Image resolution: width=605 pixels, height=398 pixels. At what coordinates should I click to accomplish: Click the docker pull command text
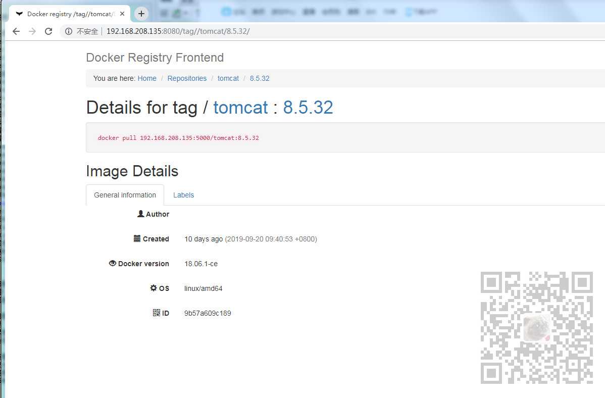point(178,138)
